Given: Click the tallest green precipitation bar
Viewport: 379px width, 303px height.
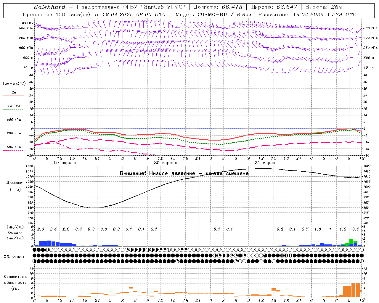Looking at the screenshot, I should [351, 241].
